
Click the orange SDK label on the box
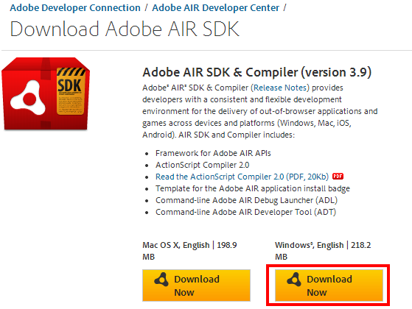(71, 91)
